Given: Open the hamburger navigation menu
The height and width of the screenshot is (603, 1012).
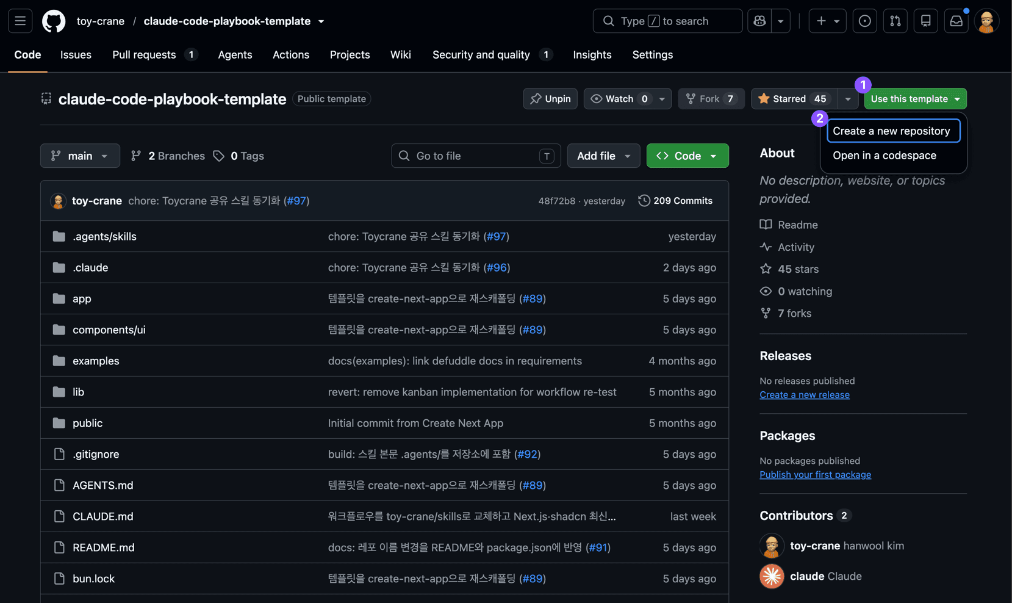Looking at the screenshot, I should tap(20, 21).
